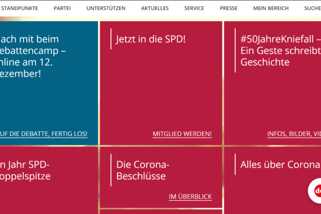Viewport: 321px width, 214px height.
Task: Open the PARTEI menu item
Action: coord(62,8)
